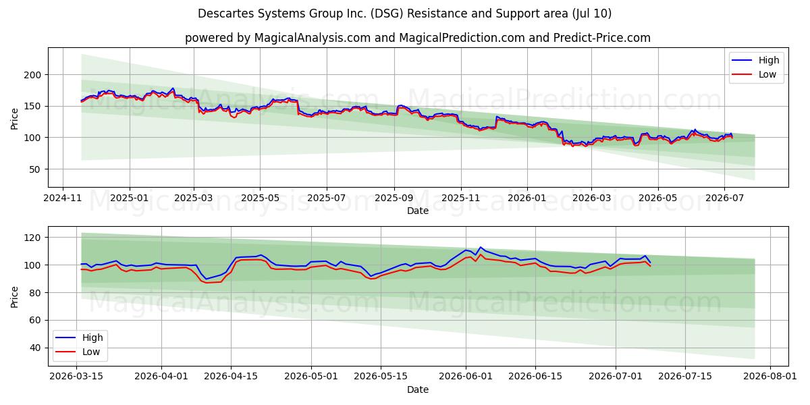This screenshot has width=810, height=405.
Task: Click the 2026-06-01 date tick label
Action: pos(466,377)
